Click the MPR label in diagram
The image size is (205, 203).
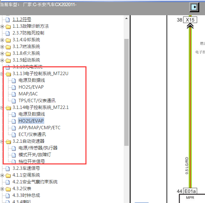pos(190,198)
